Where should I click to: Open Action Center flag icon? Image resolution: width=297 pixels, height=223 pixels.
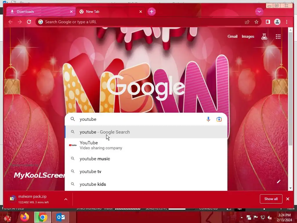coord(256,217)
